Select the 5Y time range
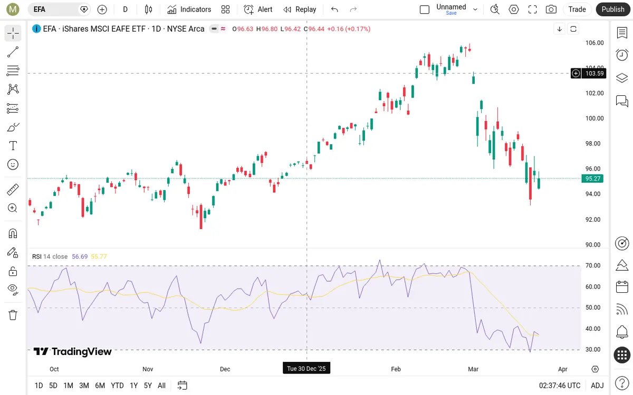Viewport: 633px width, 395px height. pos(148,386)
